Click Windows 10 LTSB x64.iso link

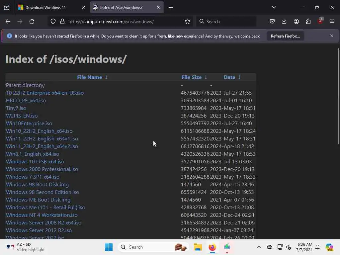pyautogui.click(x=35, y=162)
